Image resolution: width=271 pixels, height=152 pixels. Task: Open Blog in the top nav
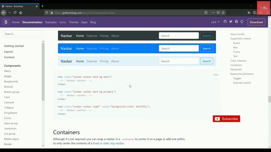[x=93, y=22]
